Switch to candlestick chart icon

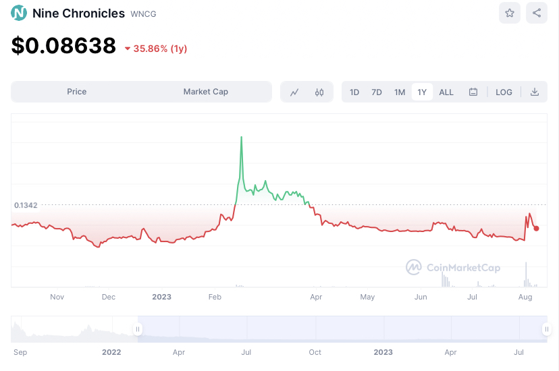[x=319, y=92]
